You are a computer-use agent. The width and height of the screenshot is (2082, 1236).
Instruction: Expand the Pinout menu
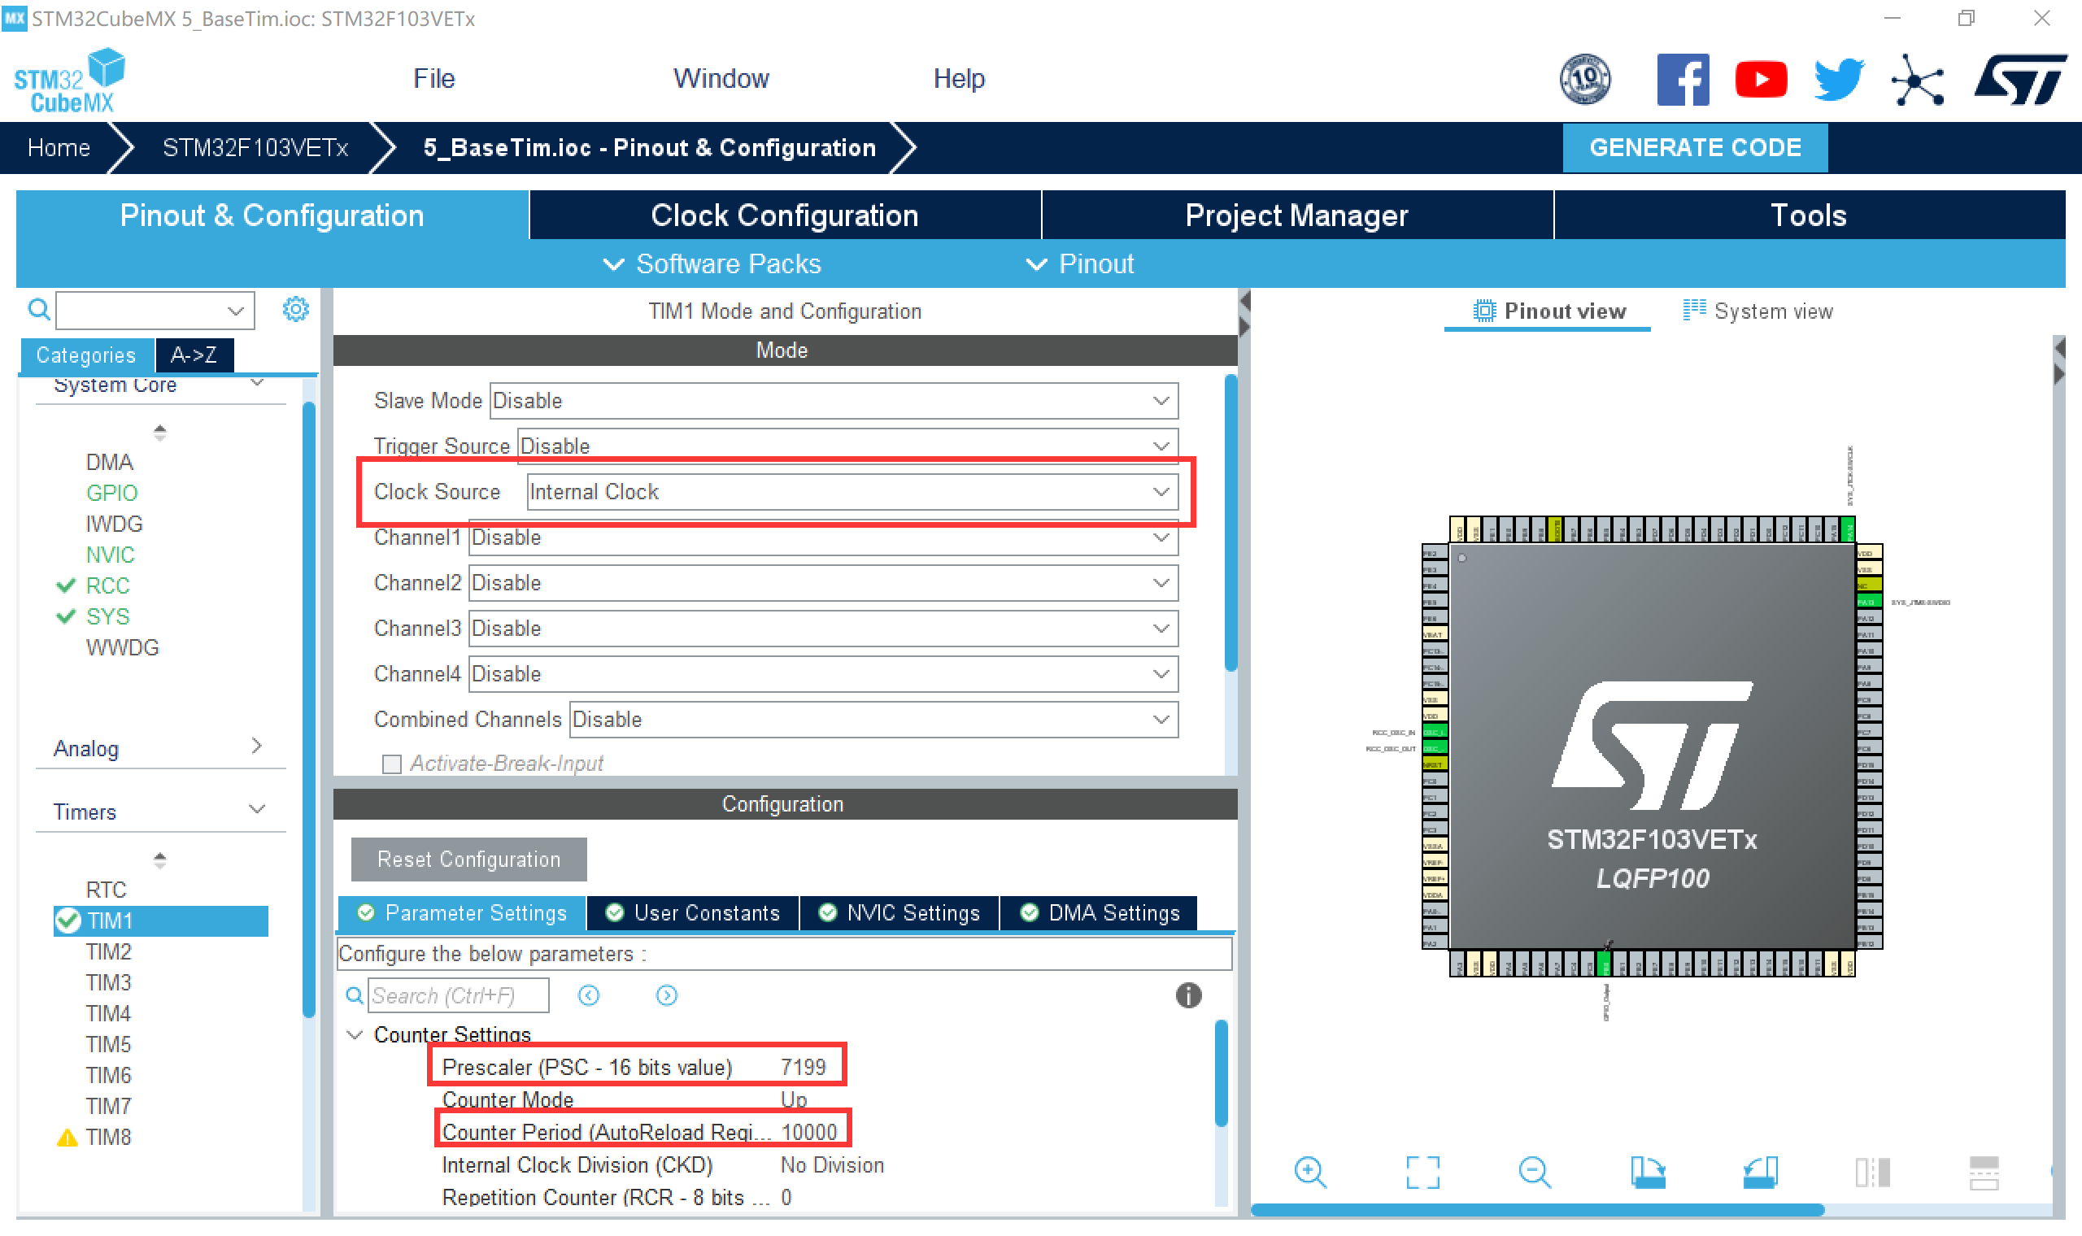[x=1079, y=264]
